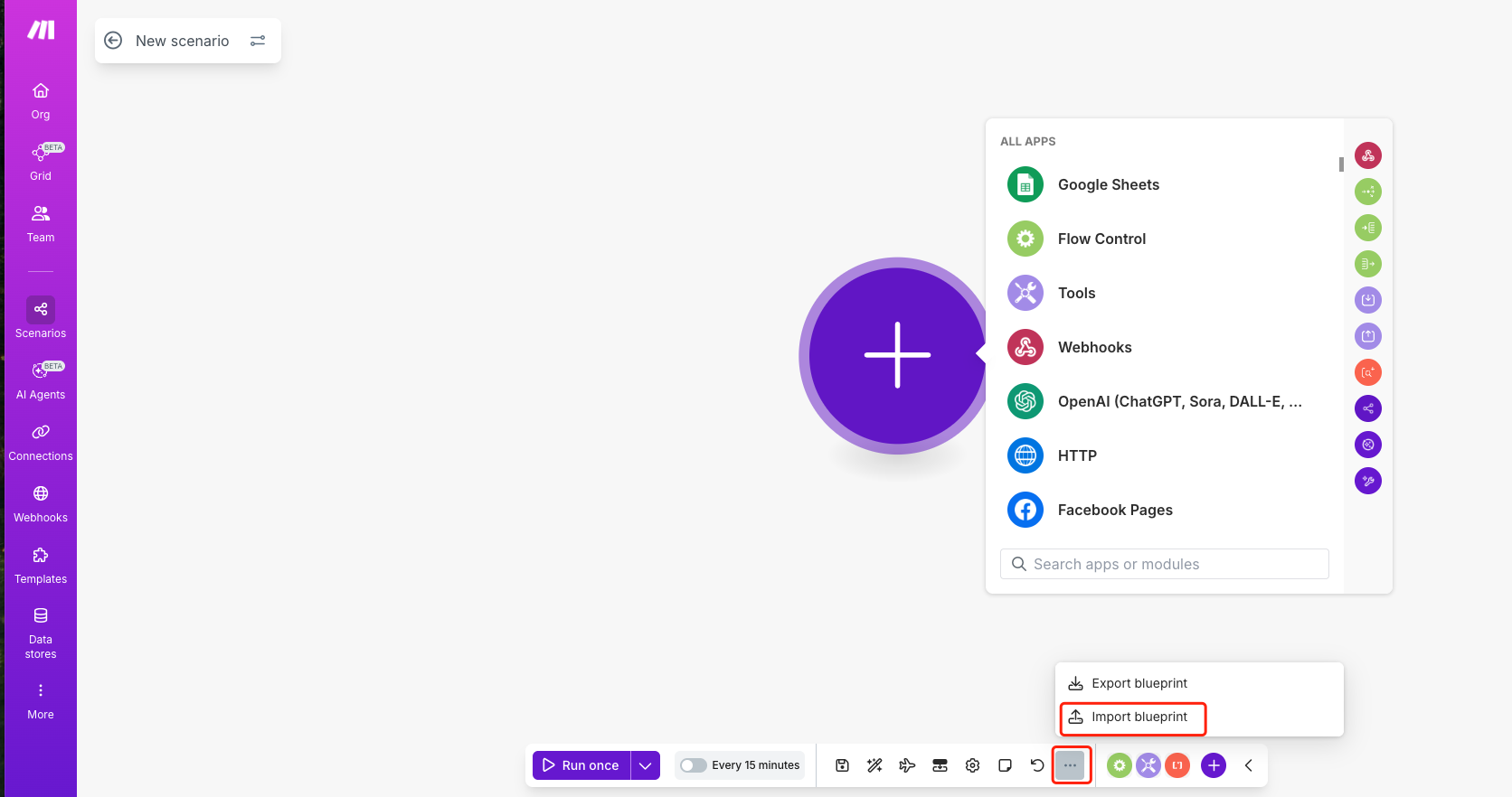The height and width of the screenshot is (797, 1512).
Task: Click the green Flow Control favorite icon
Action: [x=1120, y=765]
